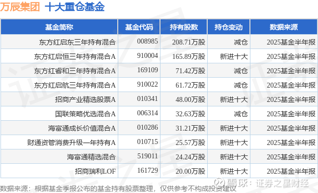Select fund 国联策略优选混合A
Viewport: 318px width, 193px height.
click(85, 114)
